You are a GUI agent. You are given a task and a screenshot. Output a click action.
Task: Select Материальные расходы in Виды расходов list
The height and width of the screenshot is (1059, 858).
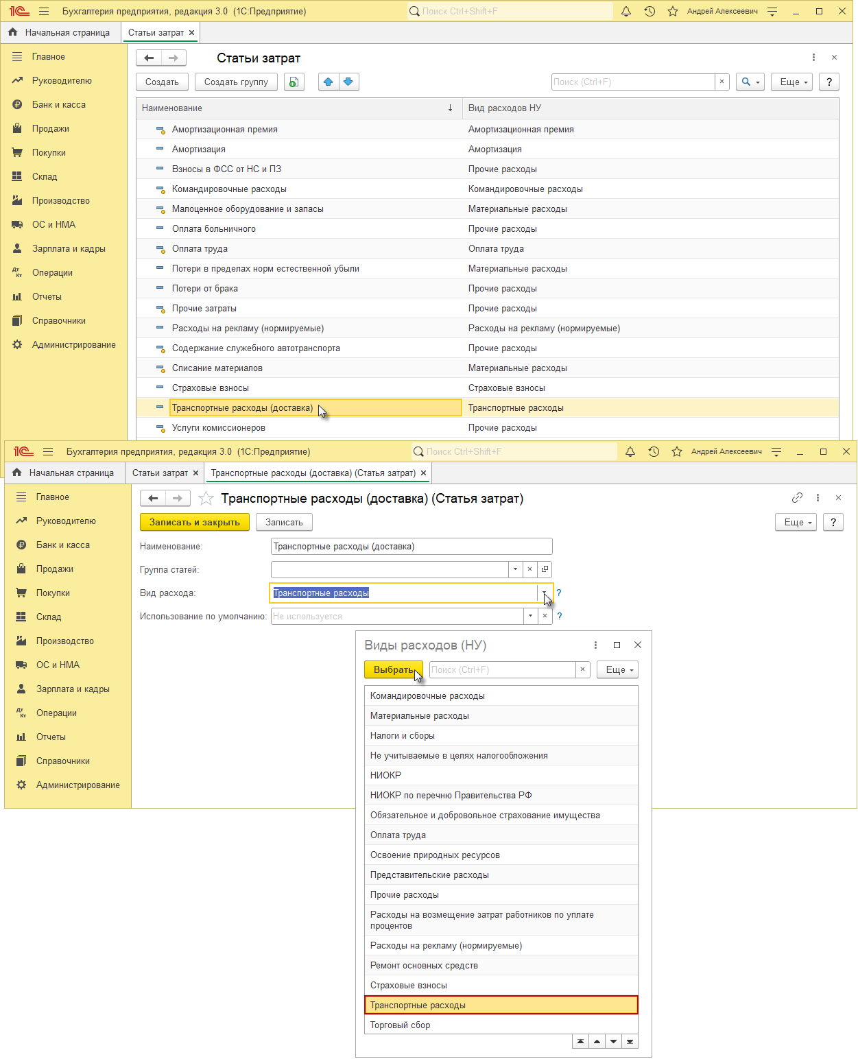(x=501, y=715)
